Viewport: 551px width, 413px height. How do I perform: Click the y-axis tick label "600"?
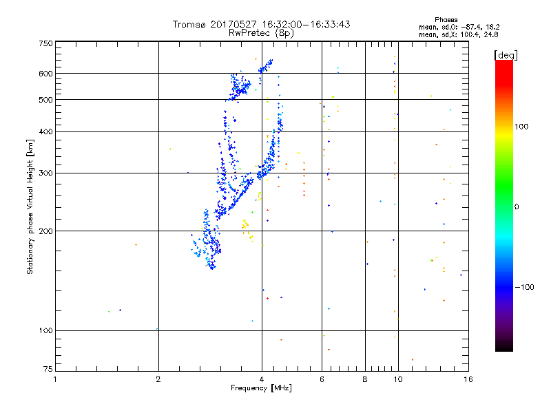pyautogui.click(x=45, y=74)
